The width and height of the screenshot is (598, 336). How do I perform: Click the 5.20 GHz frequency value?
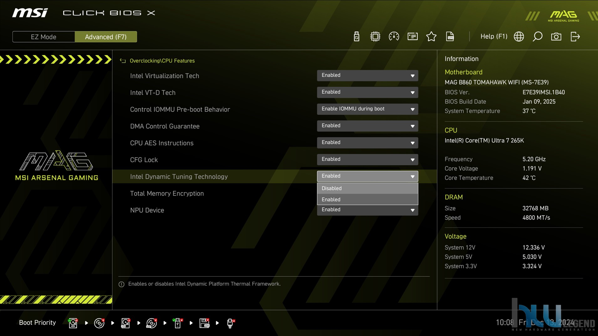click(x=534, y=159)
